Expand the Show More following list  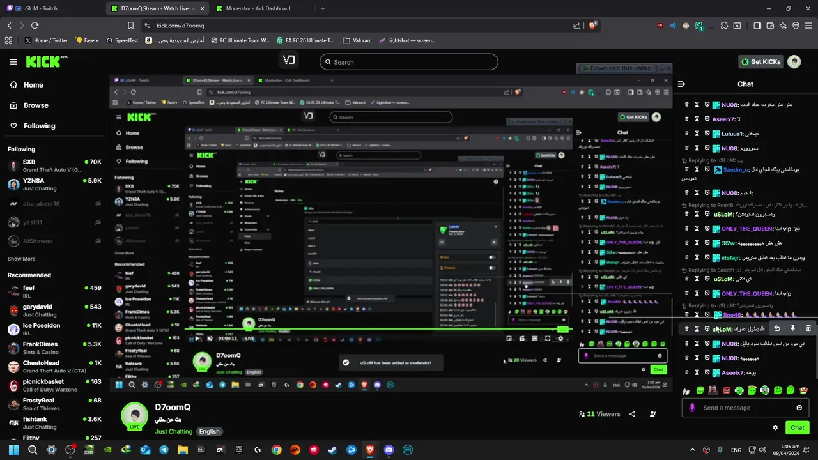21,259
